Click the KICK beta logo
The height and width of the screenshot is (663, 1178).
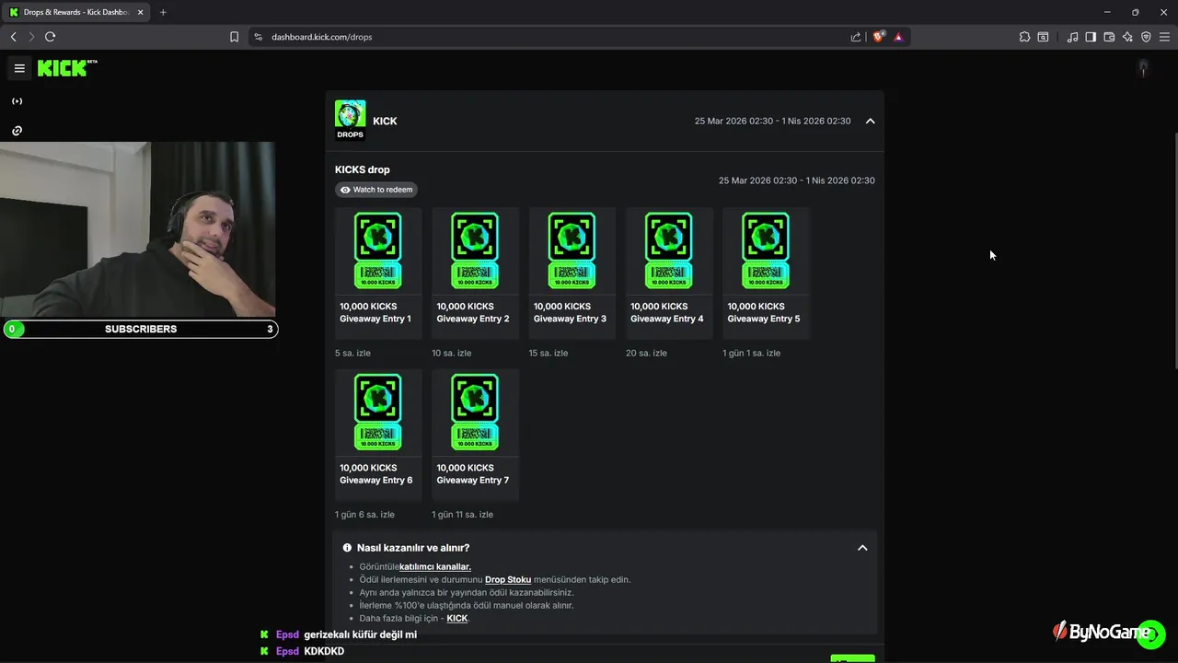pos(67,68)
